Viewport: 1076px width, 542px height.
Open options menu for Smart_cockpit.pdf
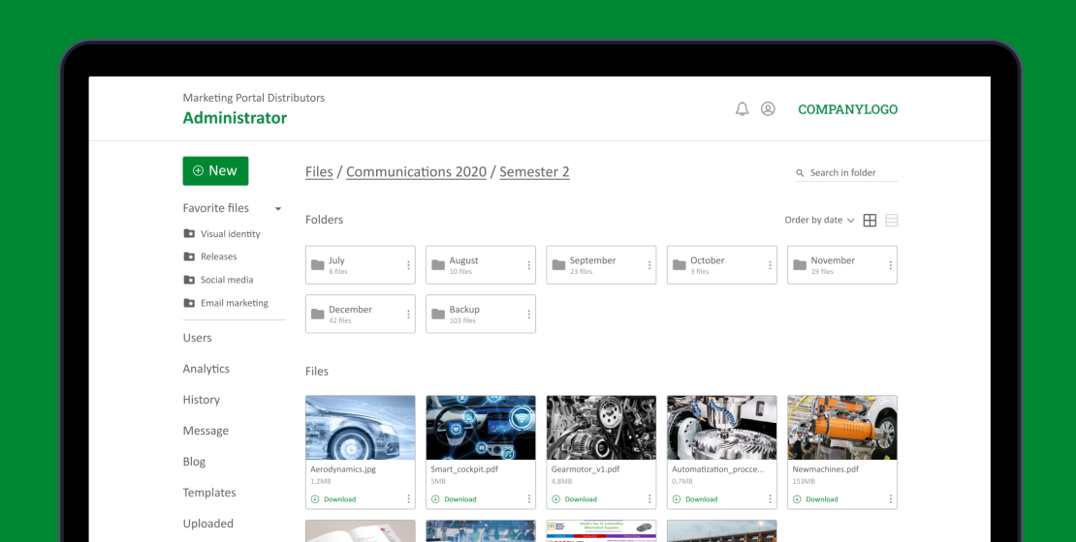529,498
